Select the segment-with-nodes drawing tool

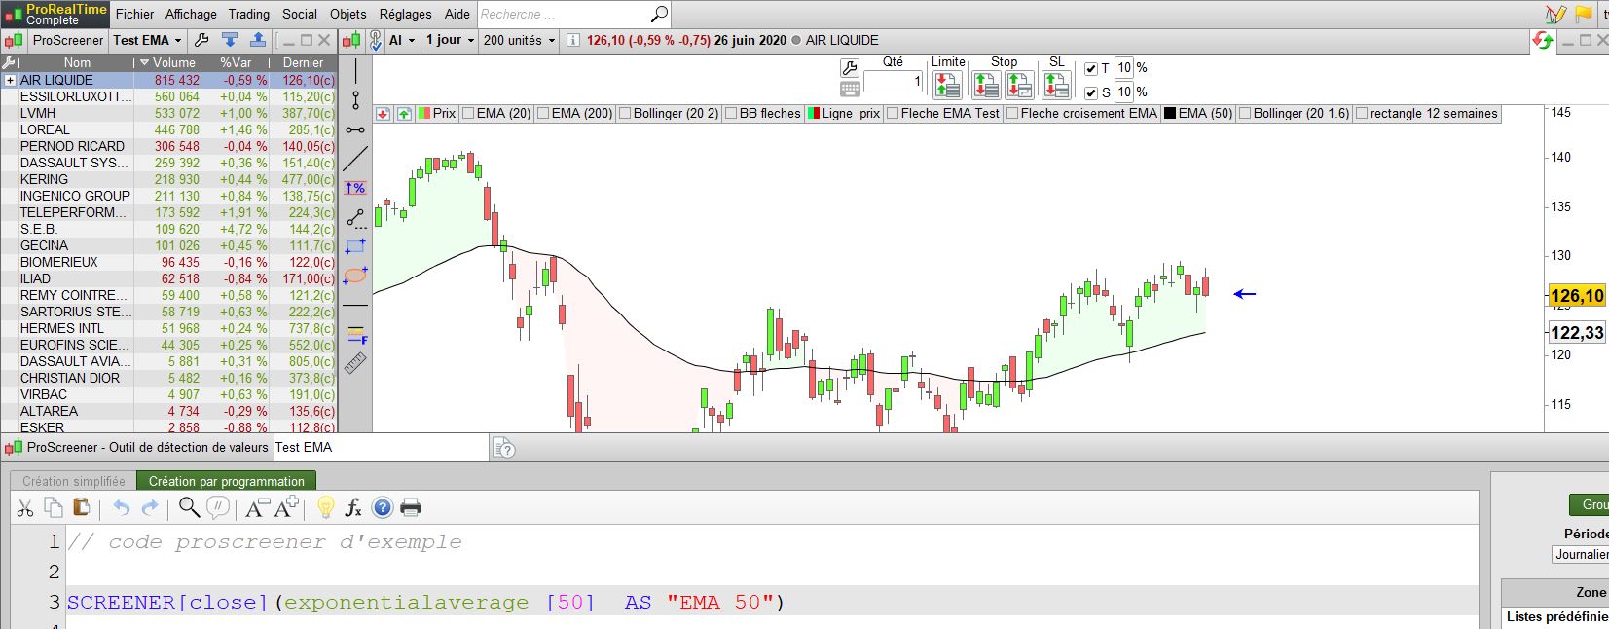(356, 99)
